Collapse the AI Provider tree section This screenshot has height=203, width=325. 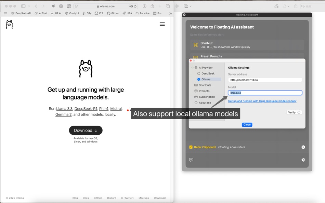(x=192, y=68)
